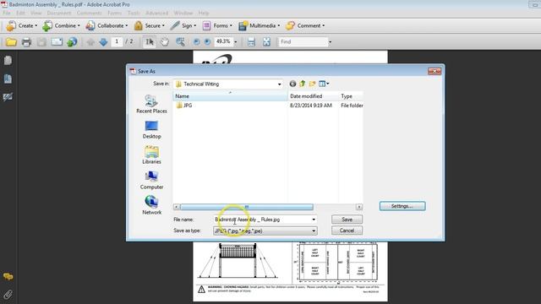Viewport: 541px width, 304px height.
Task: Click the Find search field
Action: pos(303,42)
